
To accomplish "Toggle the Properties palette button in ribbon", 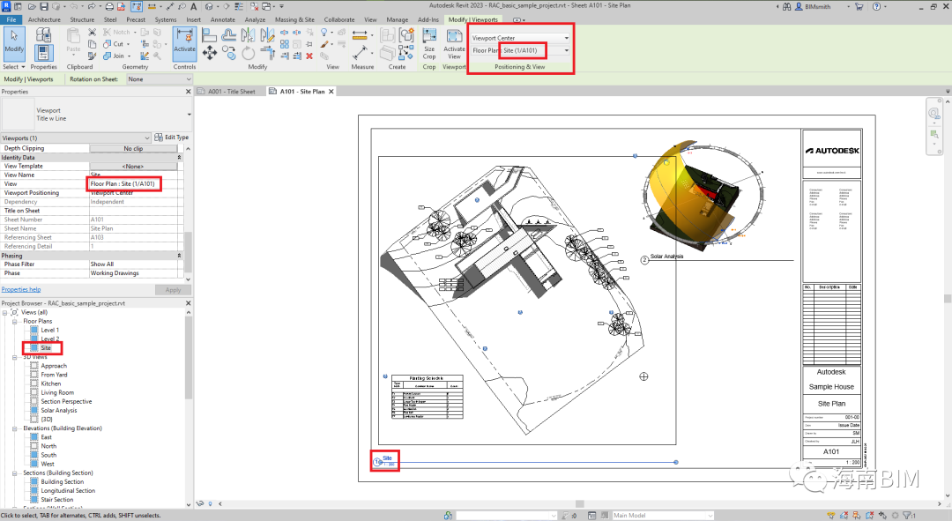I will 44,53.
